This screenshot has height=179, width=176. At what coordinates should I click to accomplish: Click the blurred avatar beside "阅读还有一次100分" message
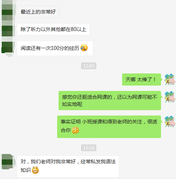coord(7,47)
